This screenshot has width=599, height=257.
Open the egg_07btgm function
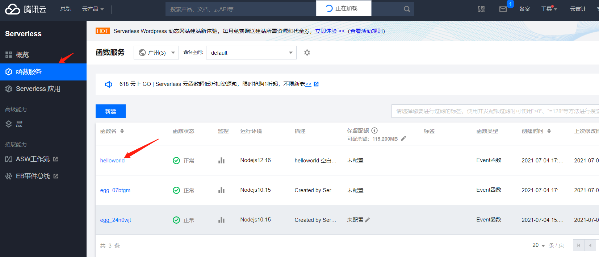tap(115, 190)
